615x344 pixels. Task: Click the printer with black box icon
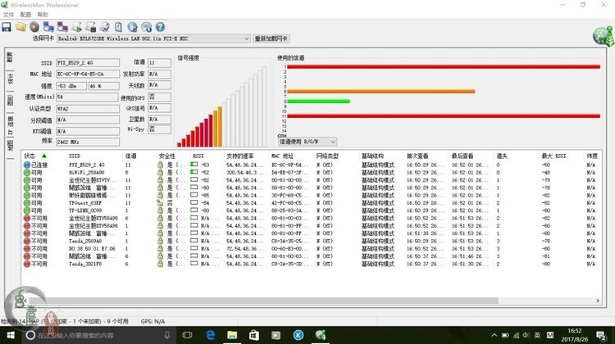tap(90, 27)
